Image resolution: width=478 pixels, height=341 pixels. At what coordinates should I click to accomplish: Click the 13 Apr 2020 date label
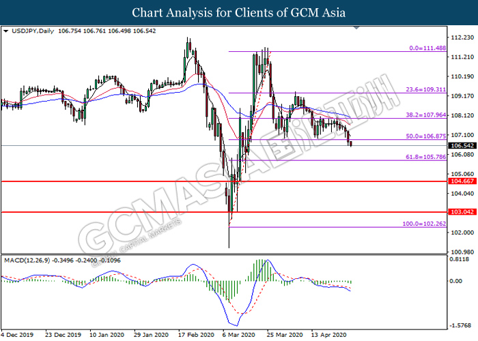point(328,335)
